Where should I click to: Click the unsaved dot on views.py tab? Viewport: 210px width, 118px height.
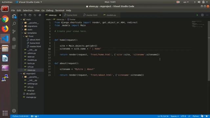click(60, 15)
